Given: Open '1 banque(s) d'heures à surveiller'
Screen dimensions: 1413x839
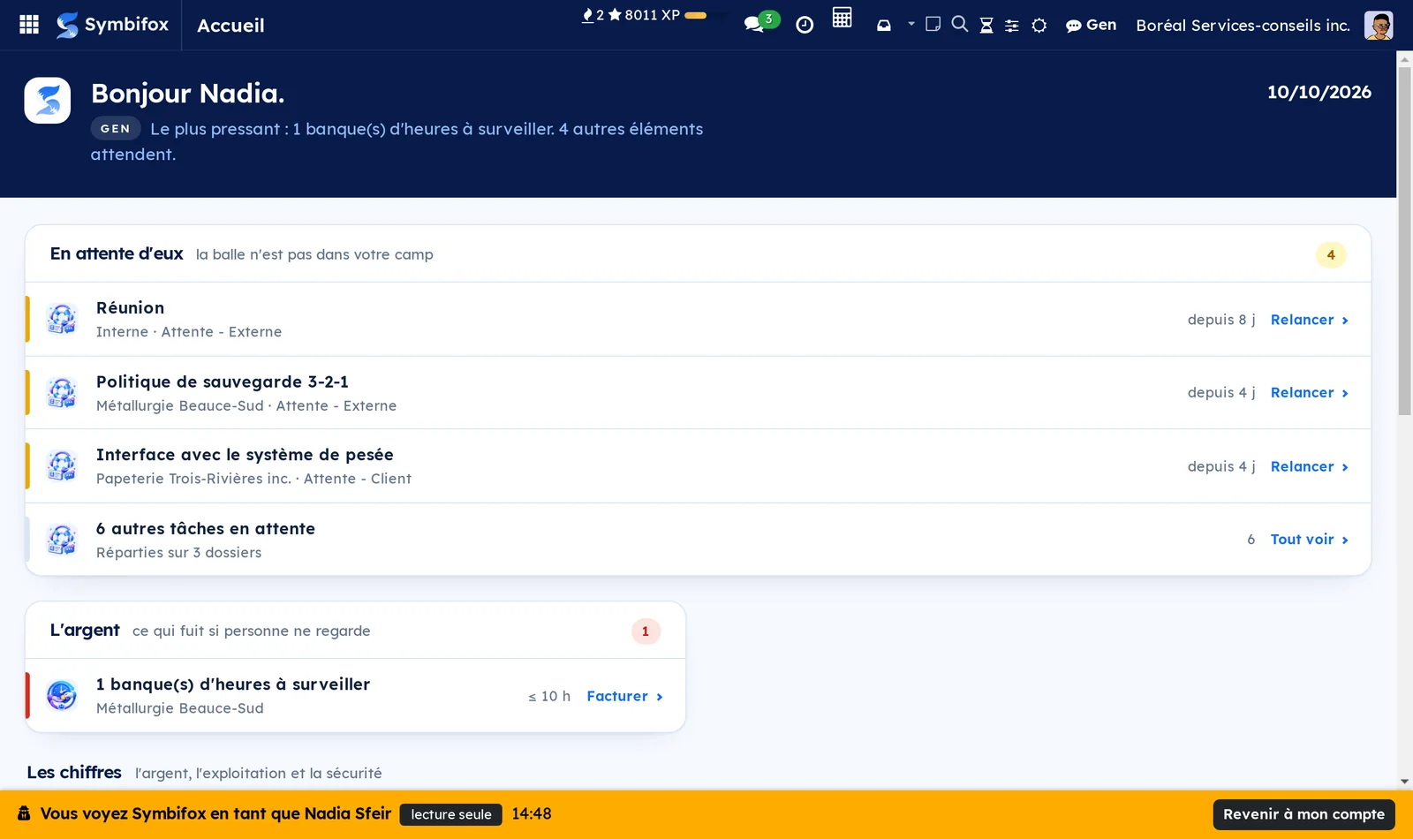Looking at the screenshot, I should pos(355,695).
